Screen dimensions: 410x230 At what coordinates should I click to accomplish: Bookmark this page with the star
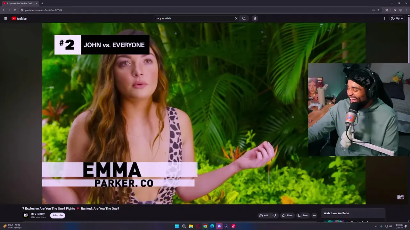[378, 10]
